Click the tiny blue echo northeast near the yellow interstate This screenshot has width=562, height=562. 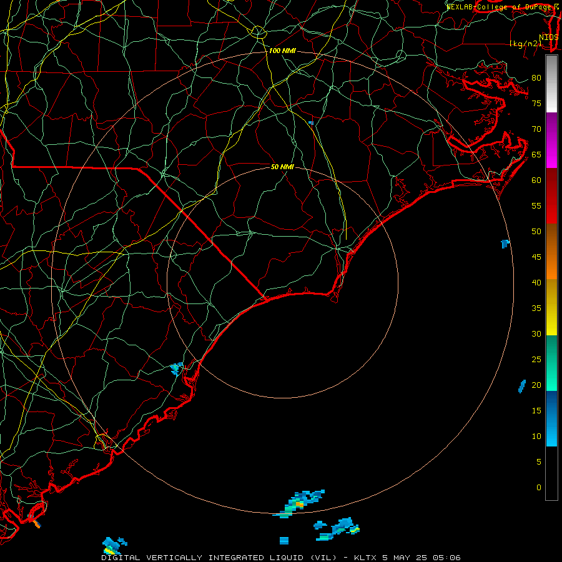click(x=311, y=123)
